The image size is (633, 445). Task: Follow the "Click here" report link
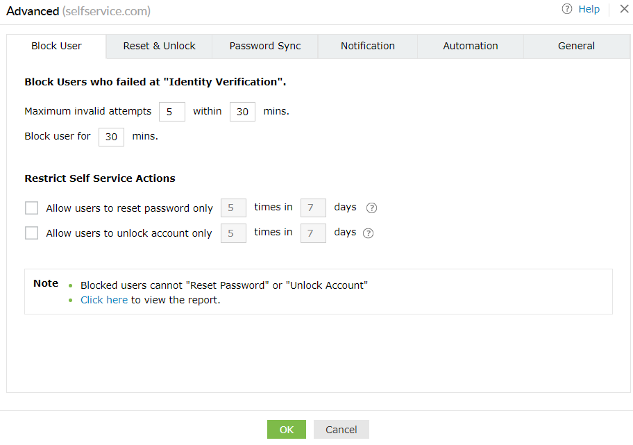pos(104,300)
